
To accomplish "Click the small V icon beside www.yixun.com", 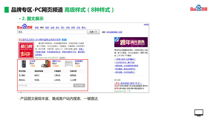I will (x=129, y=91).
